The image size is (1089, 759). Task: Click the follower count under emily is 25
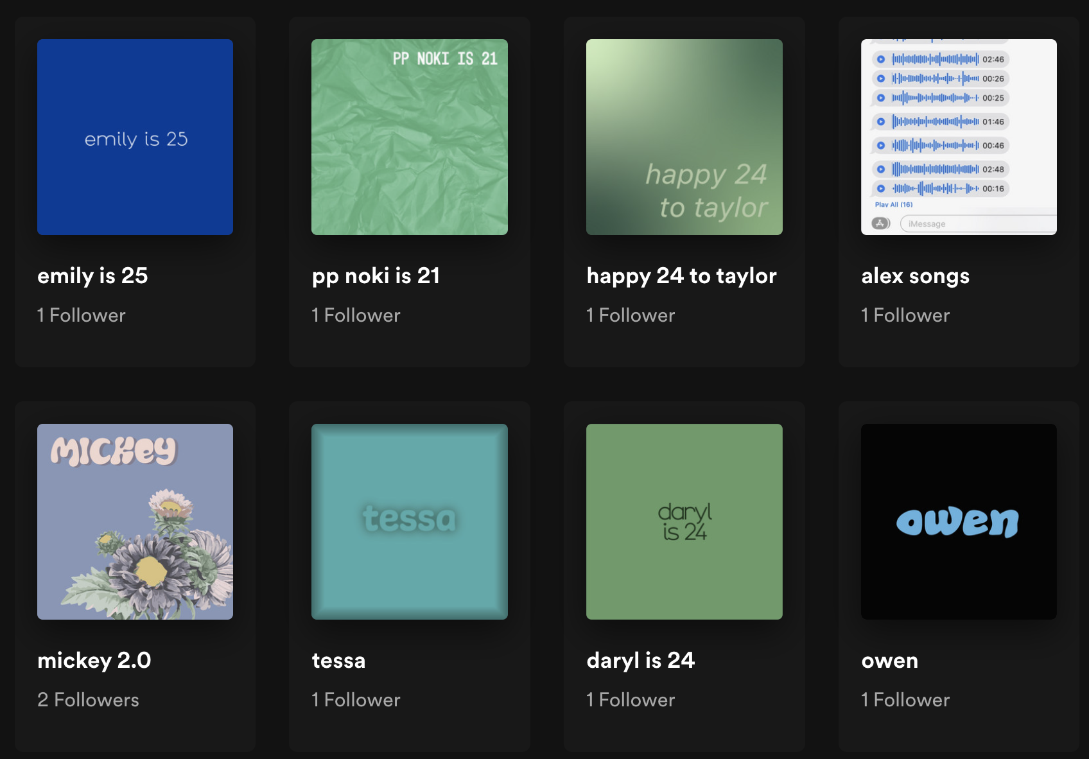click(x=81, y=315)
